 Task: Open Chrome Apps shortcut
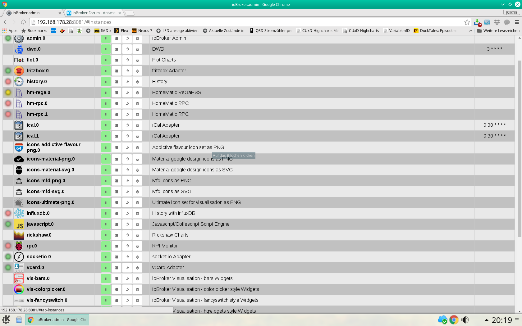point(10,30)
